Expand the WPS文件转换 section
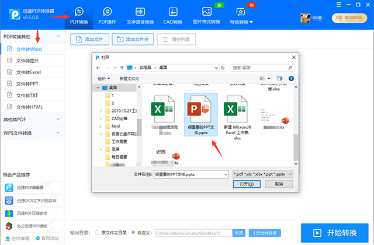Viewport: 374px width, 245px height. (x=33, y=133)
